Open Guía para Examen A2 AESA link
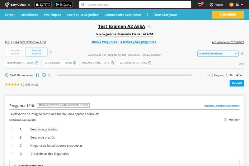Screen dimensions: 249x166 pyautogui.click(x=30, y=42)
